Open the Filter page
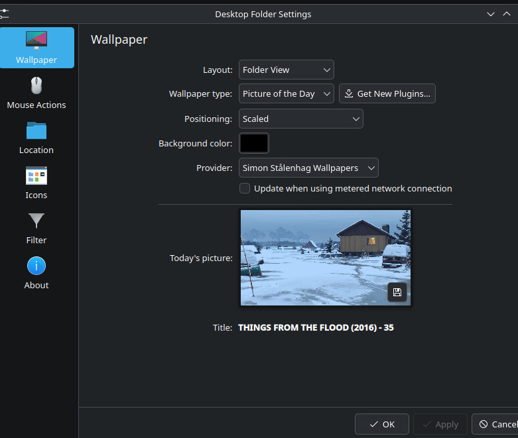 click(36, 228)
